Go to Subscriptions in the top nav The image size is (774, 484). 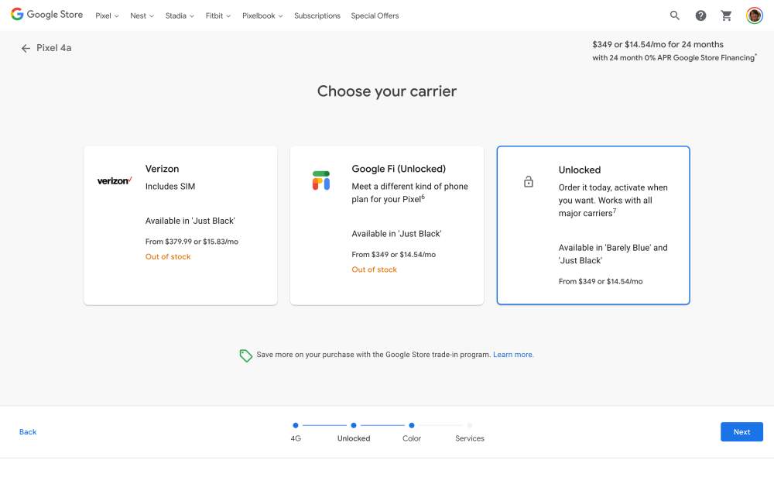[317, 15]
